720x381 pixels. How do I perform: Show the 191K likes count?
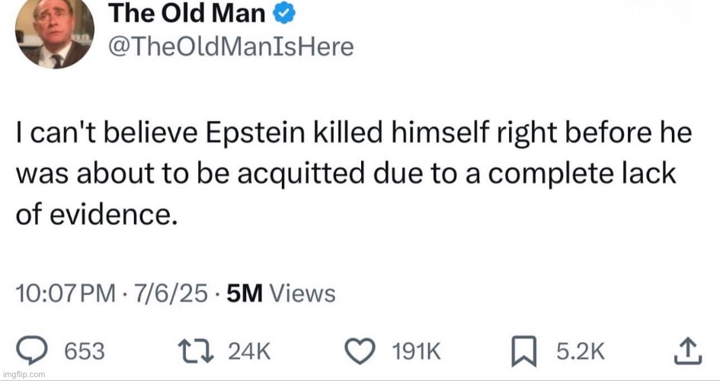coord(417,351)
